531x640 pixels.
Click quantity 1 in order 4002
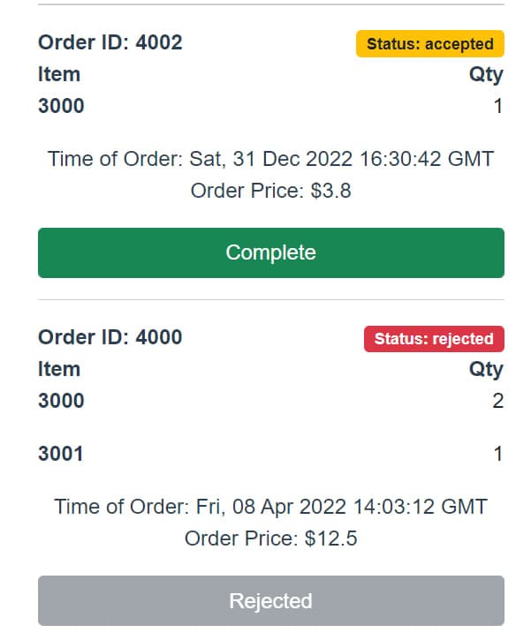498,107
